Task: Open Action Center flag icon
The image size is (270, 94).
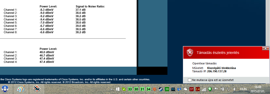Action: [216, 89]
